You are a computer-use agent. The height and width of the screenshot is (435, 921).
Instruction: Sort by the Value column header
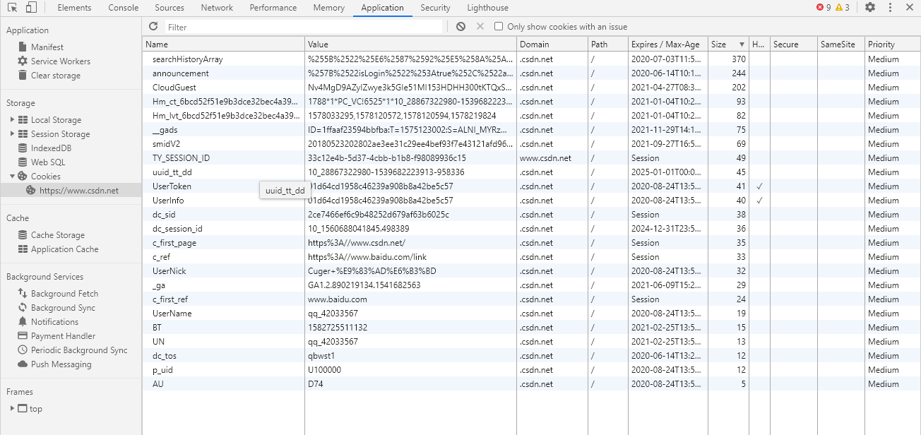click(411, 44)
